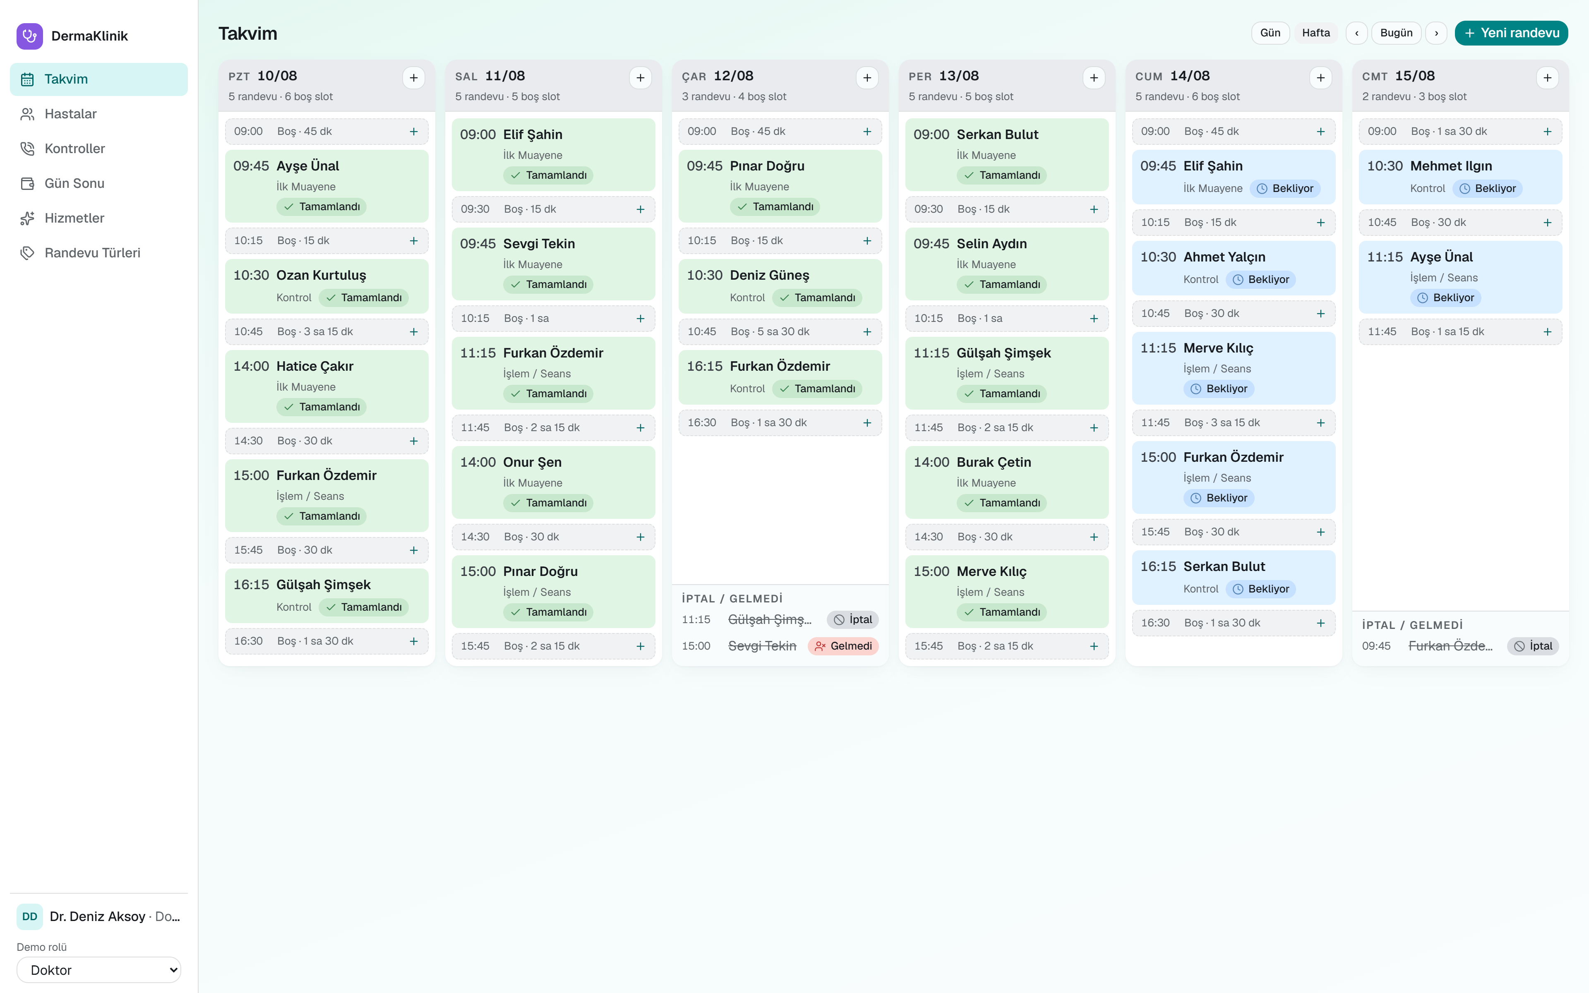Open the Demo rolü Doktor dropdown
Viewport: 1589px width, 993px height.
click(x=98, y=970)
